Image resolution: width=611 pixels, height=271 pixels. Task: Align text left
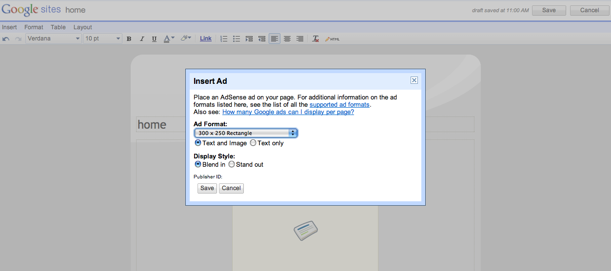pos(275,39)
